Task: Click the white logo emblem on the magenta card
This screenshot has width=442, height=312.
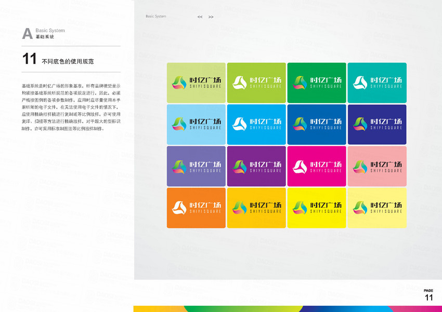Action: tap(300, 166)
